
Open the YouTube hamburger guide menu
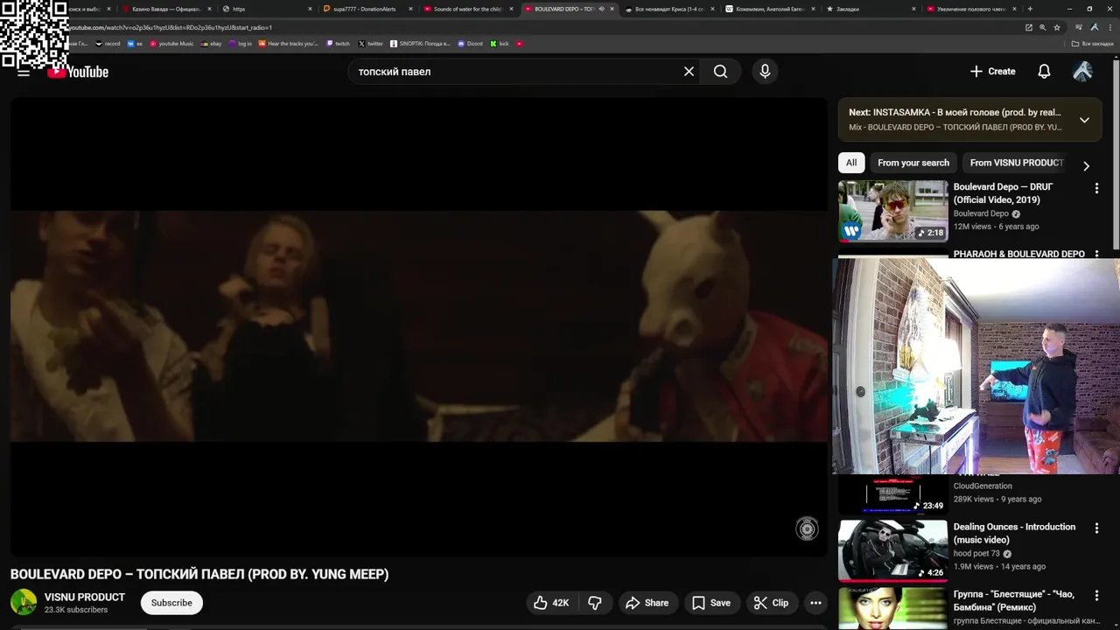pyautogui.click(x=24, y=72)
